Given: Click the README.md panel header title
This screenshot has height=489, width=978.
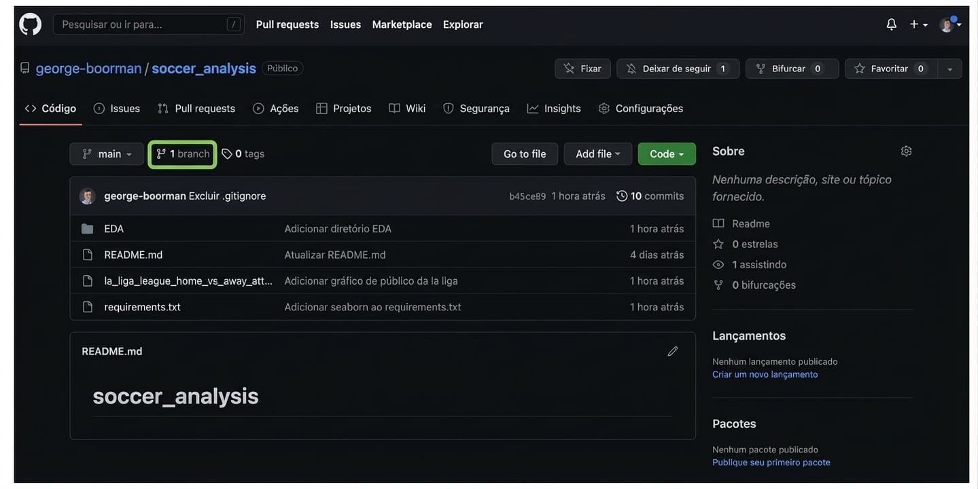Looking at the screenshot, I should [112, 351].
